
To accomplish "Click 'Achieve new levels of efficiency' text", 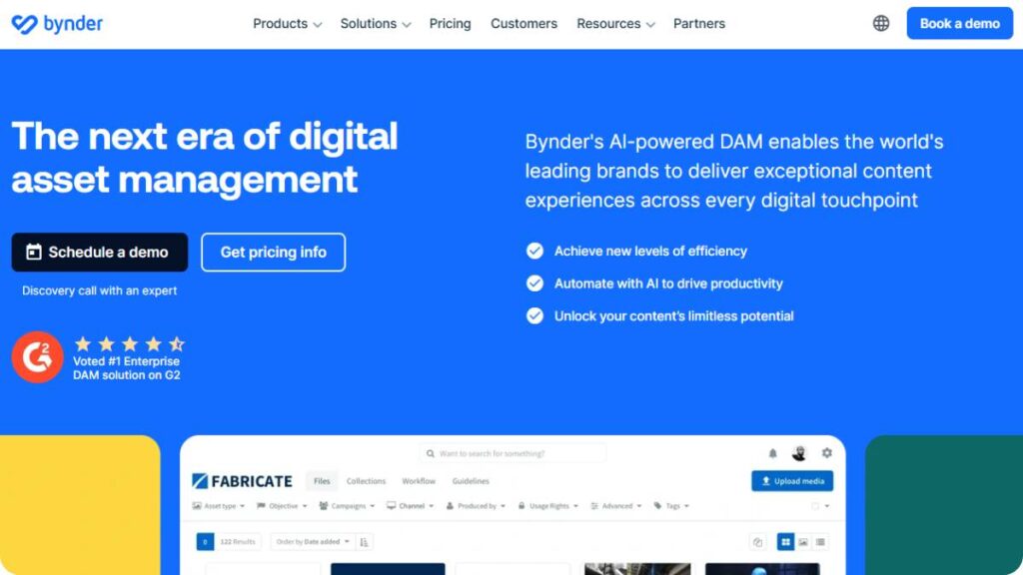I will [650, 251].
